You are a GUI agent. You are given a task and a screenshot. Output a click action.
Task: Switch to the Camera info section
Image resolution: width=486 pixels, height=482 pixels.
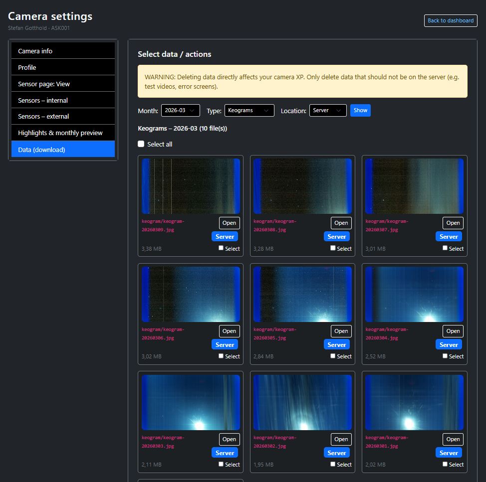[63, 50]
